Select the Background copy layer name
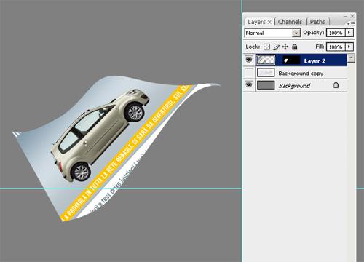Viewport: 364px width, 262px height. pos(301,74)
